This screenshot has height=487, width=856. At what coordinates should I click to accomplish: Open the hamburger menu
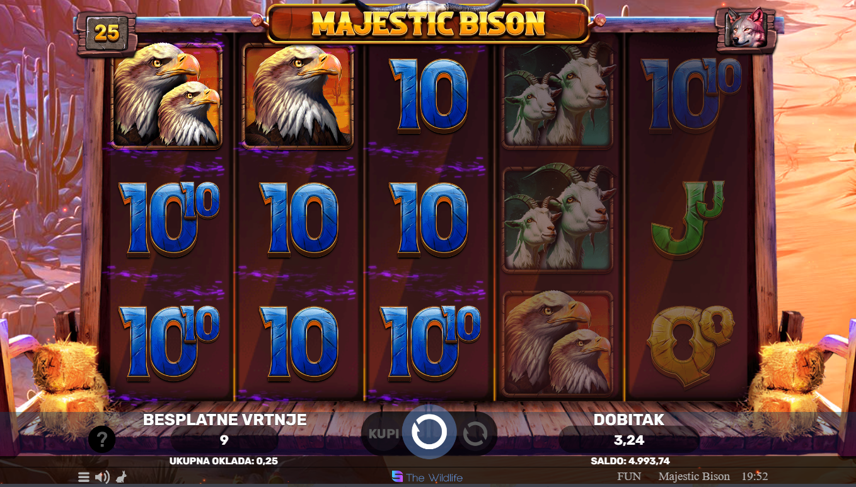84,477
